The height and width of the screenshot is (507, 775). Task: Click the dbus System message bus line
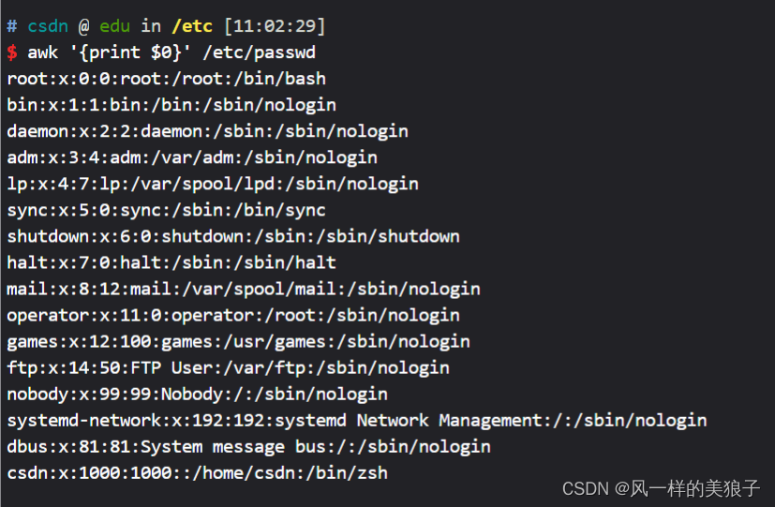pyautogui.click(x=248, y=446)
